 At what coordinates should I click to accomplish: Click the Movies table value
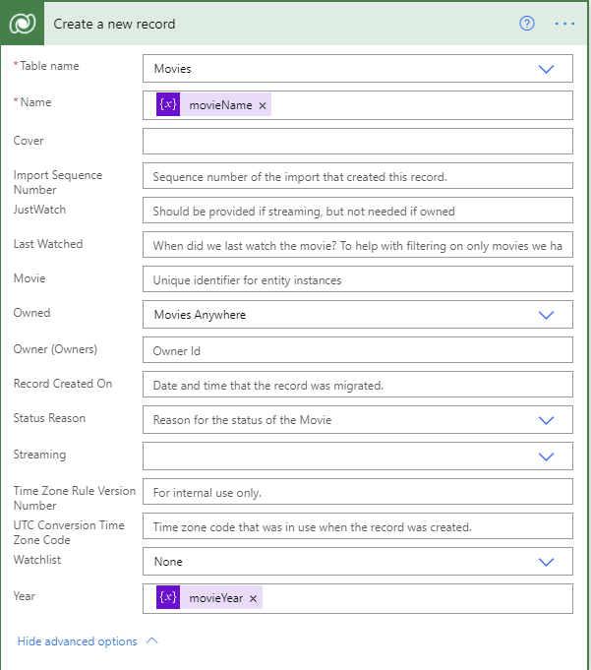pos(172,69)
